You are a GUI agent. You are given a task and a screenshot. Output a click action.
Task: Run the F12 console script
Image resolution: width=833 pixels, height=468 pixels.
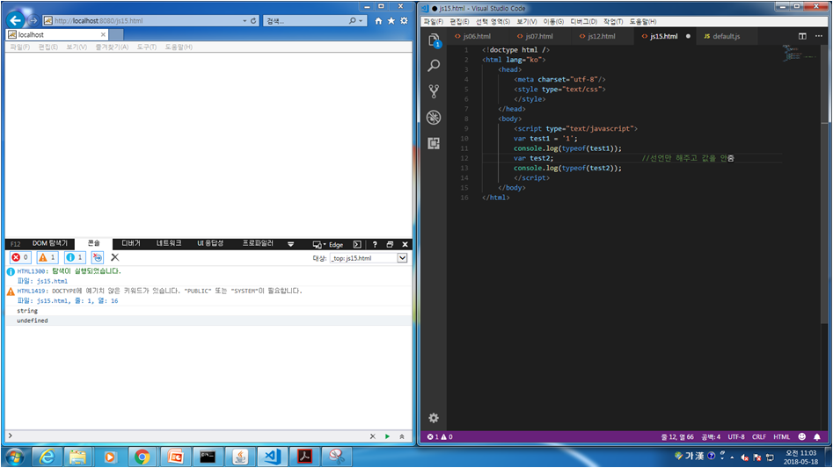(387, 436)
